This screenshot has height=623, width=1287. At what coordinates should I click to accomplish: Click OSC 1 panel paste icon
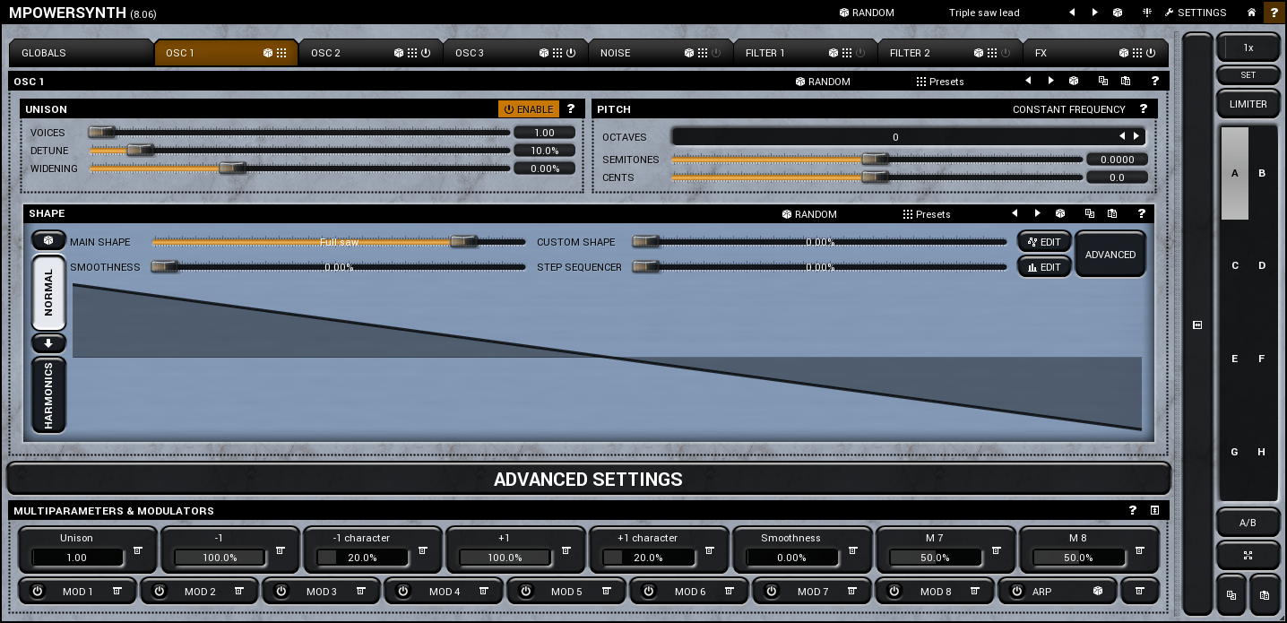(1126, 81)
